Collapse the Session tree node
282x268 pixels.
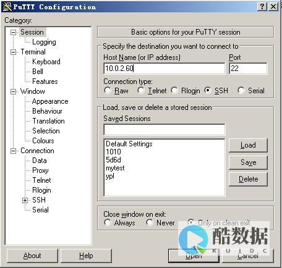point(13,32)
